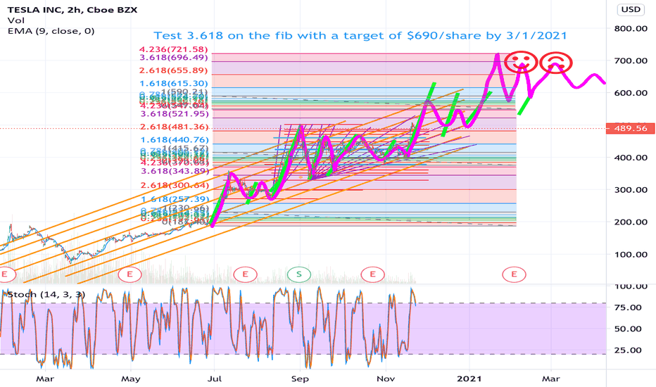Open the earnings E marker between Jul and Sep
This screenshot has width=656, height=387.
click(x=245, y=274)
